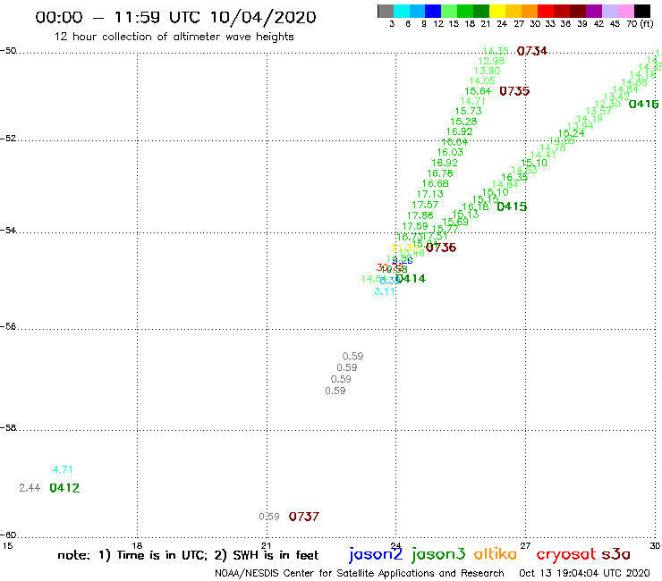Click the pink legend color swatch
Image resolution: width=662 pixels, height=581 pixels.
pyautogui.click(x=625, y=11)
